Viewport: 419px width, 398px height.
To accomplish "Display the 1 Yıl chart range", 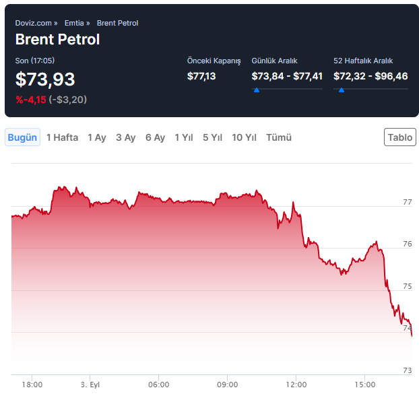I will click(184, 137).
